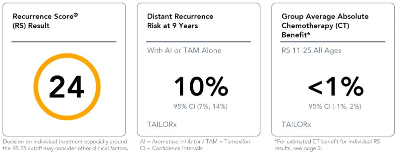Select the "With AI or TAM Alone" subtitle
This screenshot has height=156, width=399.
[184, 50]
